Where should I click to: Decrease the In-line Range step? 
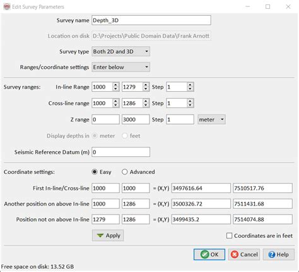[x=190, y=89]
